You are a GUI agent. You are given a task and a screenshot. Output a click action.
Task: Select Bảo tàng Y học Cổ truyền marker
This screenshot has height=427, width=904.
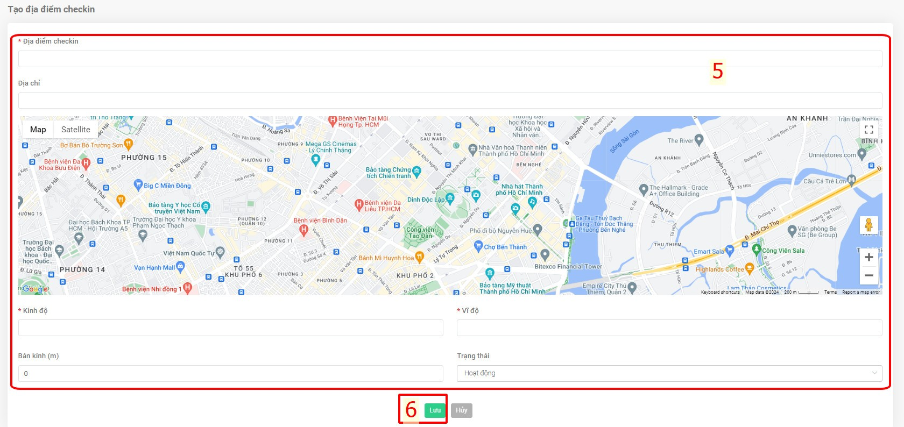click(x=206, y=207)
